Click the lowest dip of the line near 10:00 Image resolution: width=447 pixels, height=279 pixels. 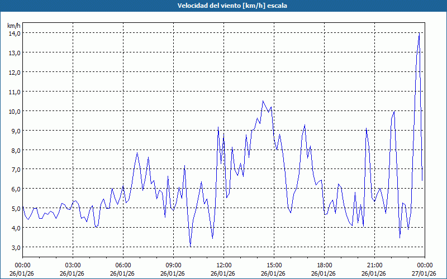click(191, 246)
